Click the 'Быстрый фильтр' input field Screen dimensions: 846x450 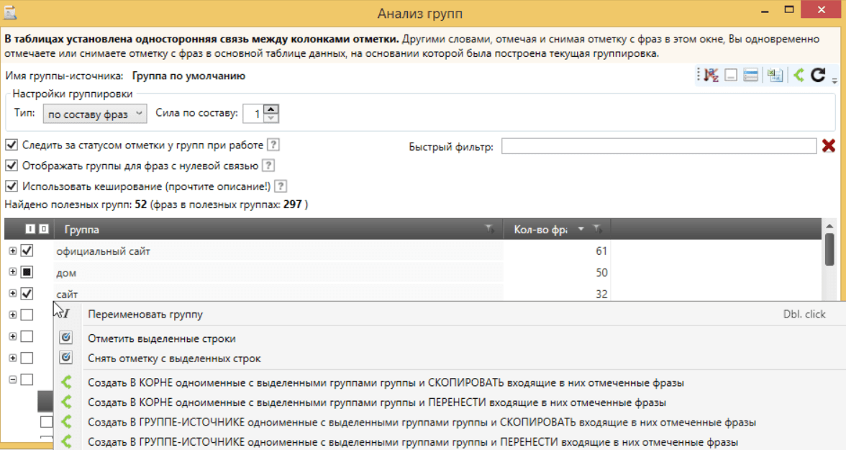click(659, 146)
